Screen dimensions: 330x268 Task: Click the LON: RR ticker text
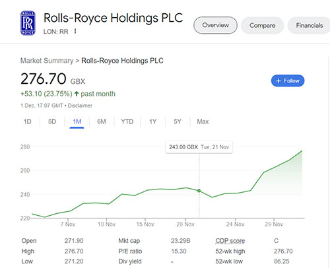coord(56,32)
